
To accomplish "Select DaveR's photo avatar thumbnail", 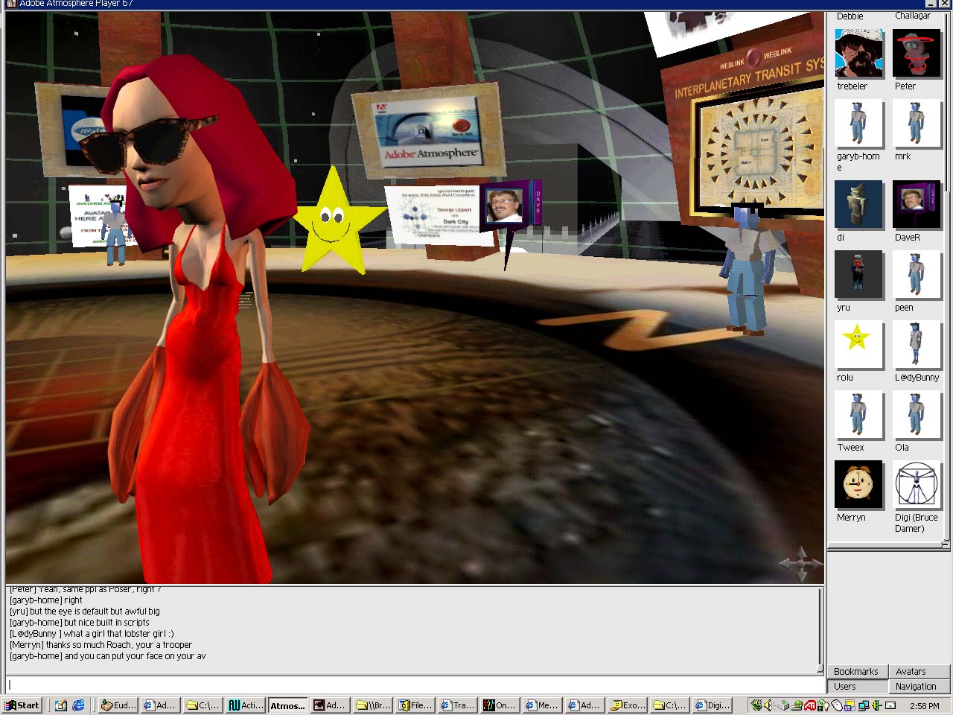I will coord(917,204).
